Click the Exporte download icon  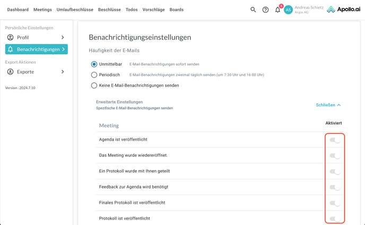click(10, 72)
